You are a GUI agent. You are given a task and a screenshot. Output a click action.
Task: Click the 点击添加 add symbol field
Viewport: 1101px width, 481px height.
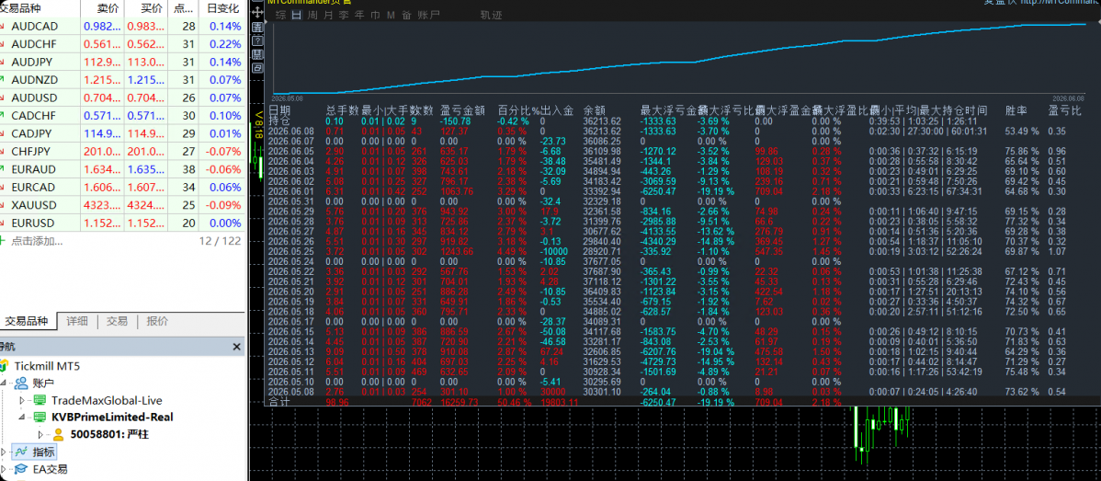click(x=37, y=241)
